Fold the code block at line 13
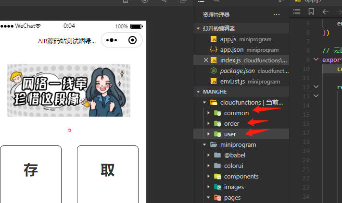This screenshot has height=203, width=342. [316, 96]
